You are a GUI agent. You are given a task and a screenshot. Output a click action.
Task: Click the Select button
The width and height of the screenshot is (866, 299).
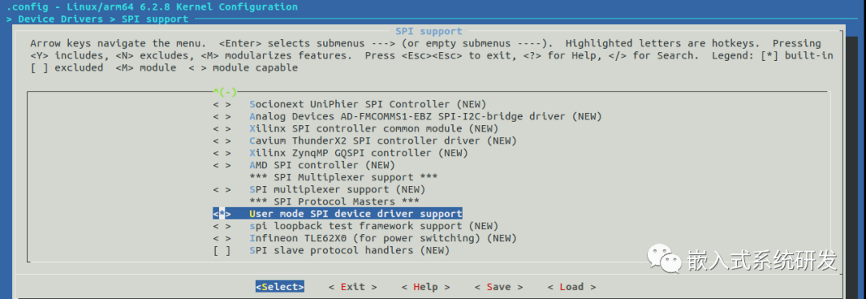point(280,287)
